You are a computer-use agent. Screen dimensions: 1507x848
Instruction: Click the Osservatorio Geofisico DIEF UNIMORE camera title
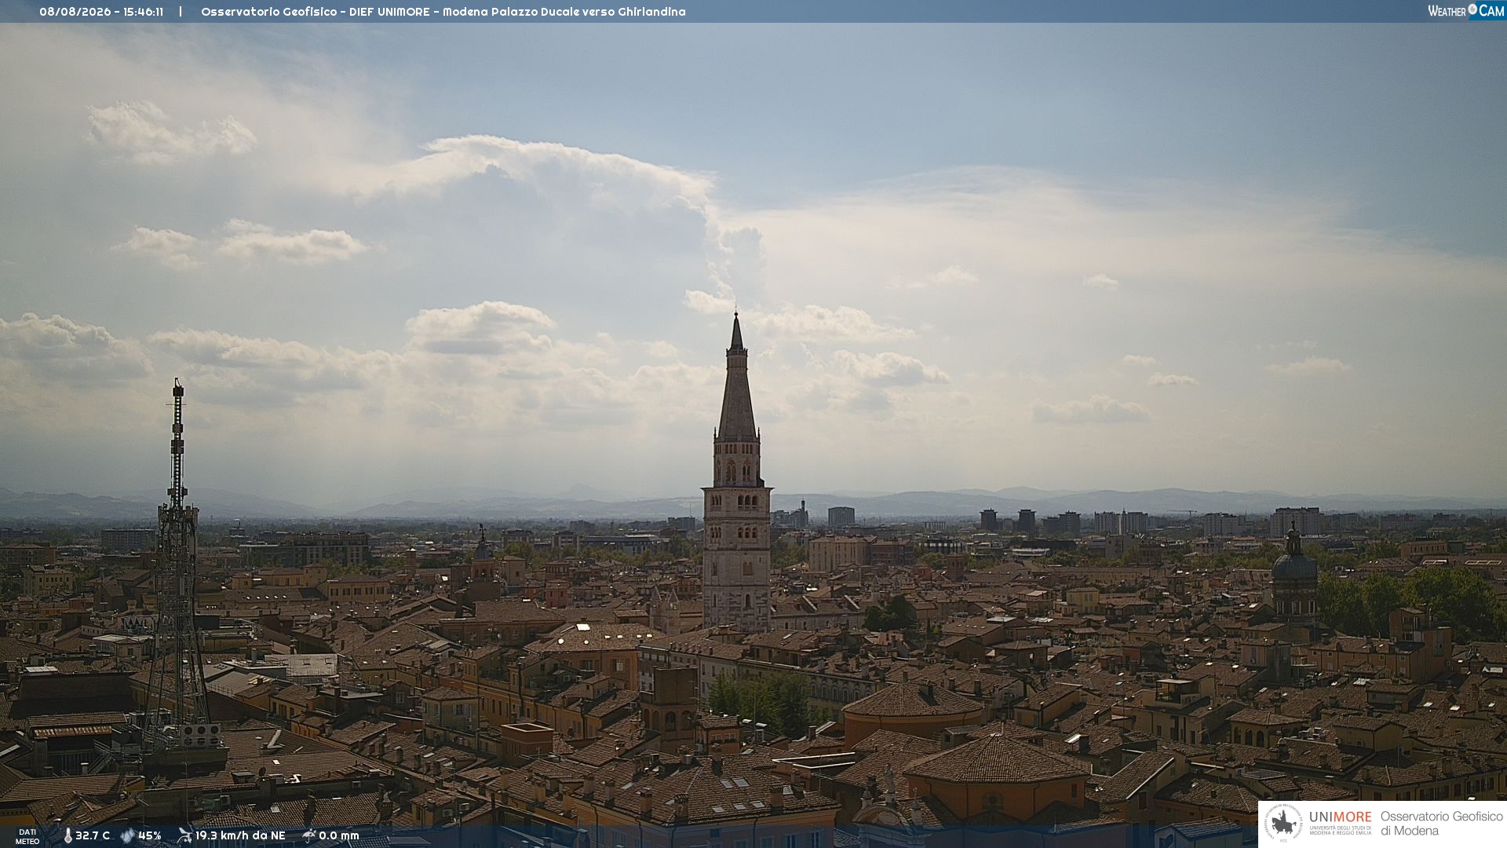click(x=443, y=12)
